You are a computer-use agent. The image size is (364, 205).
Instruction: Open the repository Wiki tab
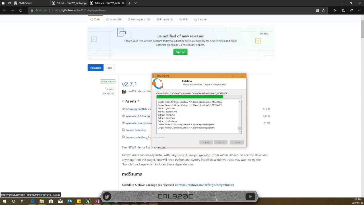pos(184,19)
